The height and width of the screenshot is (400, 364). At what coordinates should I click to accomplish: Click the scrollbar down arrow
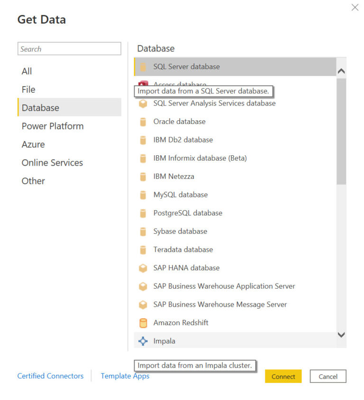tap(341, 335)
